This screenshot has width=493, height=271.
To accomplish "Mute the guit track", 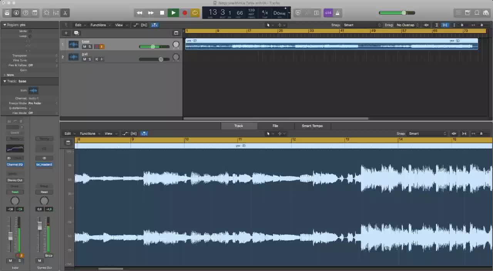I will 84,59.
